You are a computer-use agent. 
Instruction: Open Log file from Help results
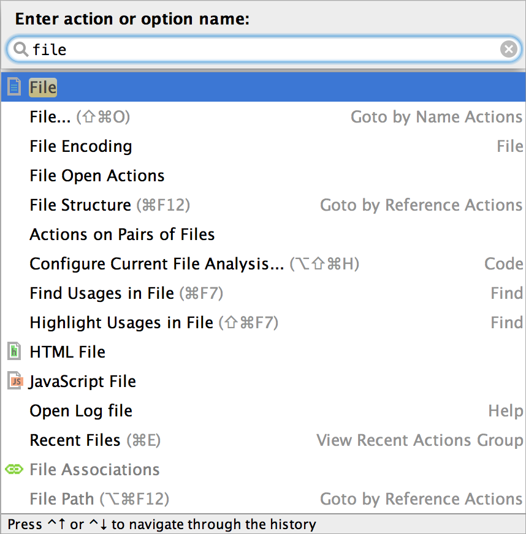[x=81, y=411]
